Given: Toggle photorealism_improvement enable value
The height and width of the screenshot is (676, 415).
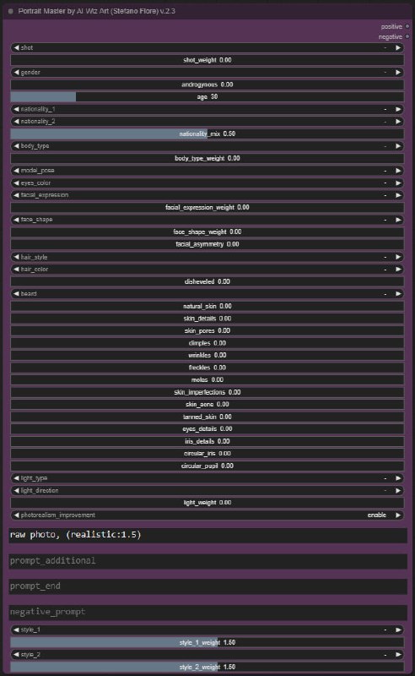Looking at the screenshot, I should [377, 515].
